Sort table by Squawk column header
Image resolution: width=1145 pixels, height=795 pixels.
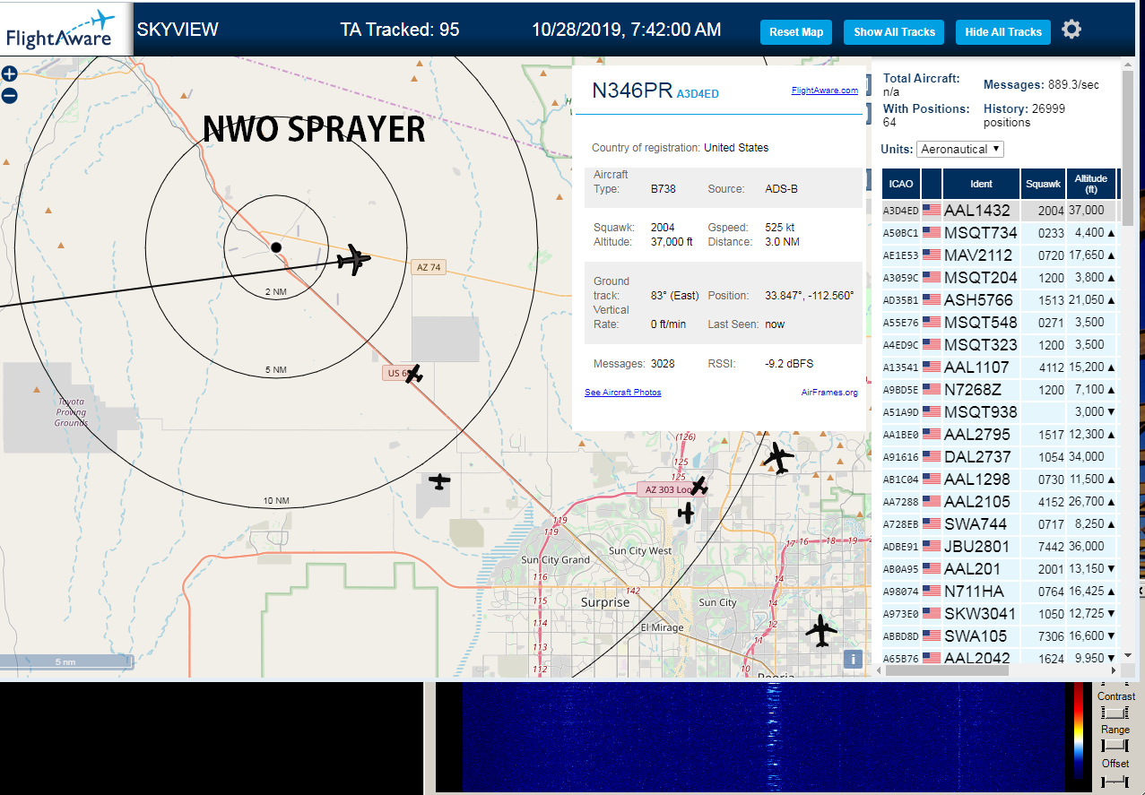tap(1044, 184)
